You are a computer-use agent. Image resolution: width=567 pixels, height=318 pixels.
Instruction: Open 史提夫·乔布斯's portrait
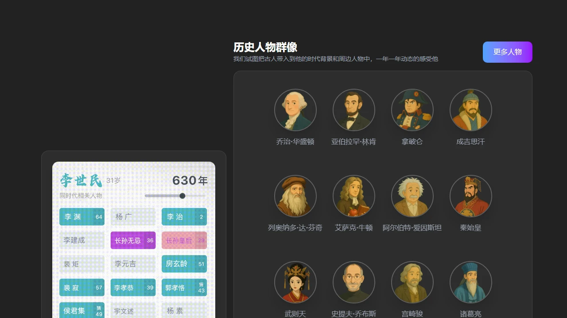354,282
